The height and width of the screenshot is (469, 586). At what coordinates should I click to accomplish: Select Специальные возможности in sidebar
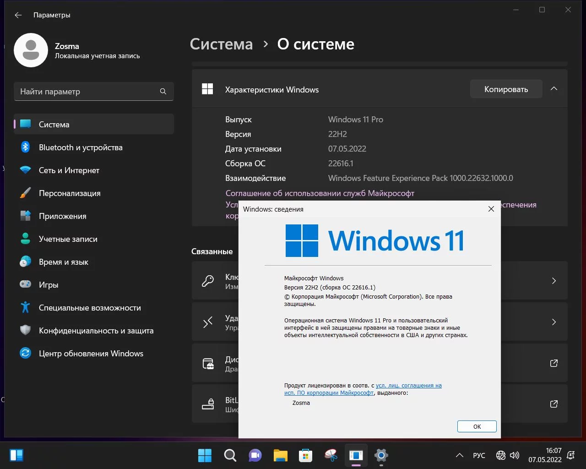click(90, 308)
